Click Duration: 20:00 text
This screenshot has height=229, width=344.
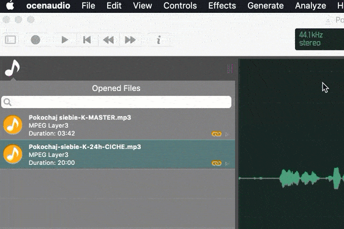(x=52, y=162)
